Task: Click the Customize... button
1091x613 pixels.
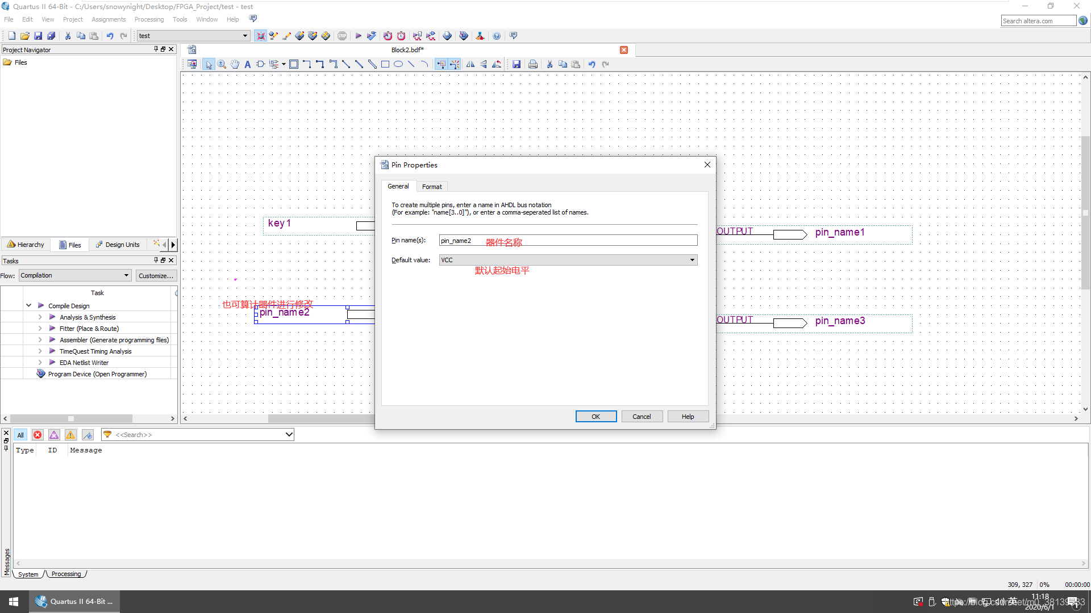Action: point(156,276)
